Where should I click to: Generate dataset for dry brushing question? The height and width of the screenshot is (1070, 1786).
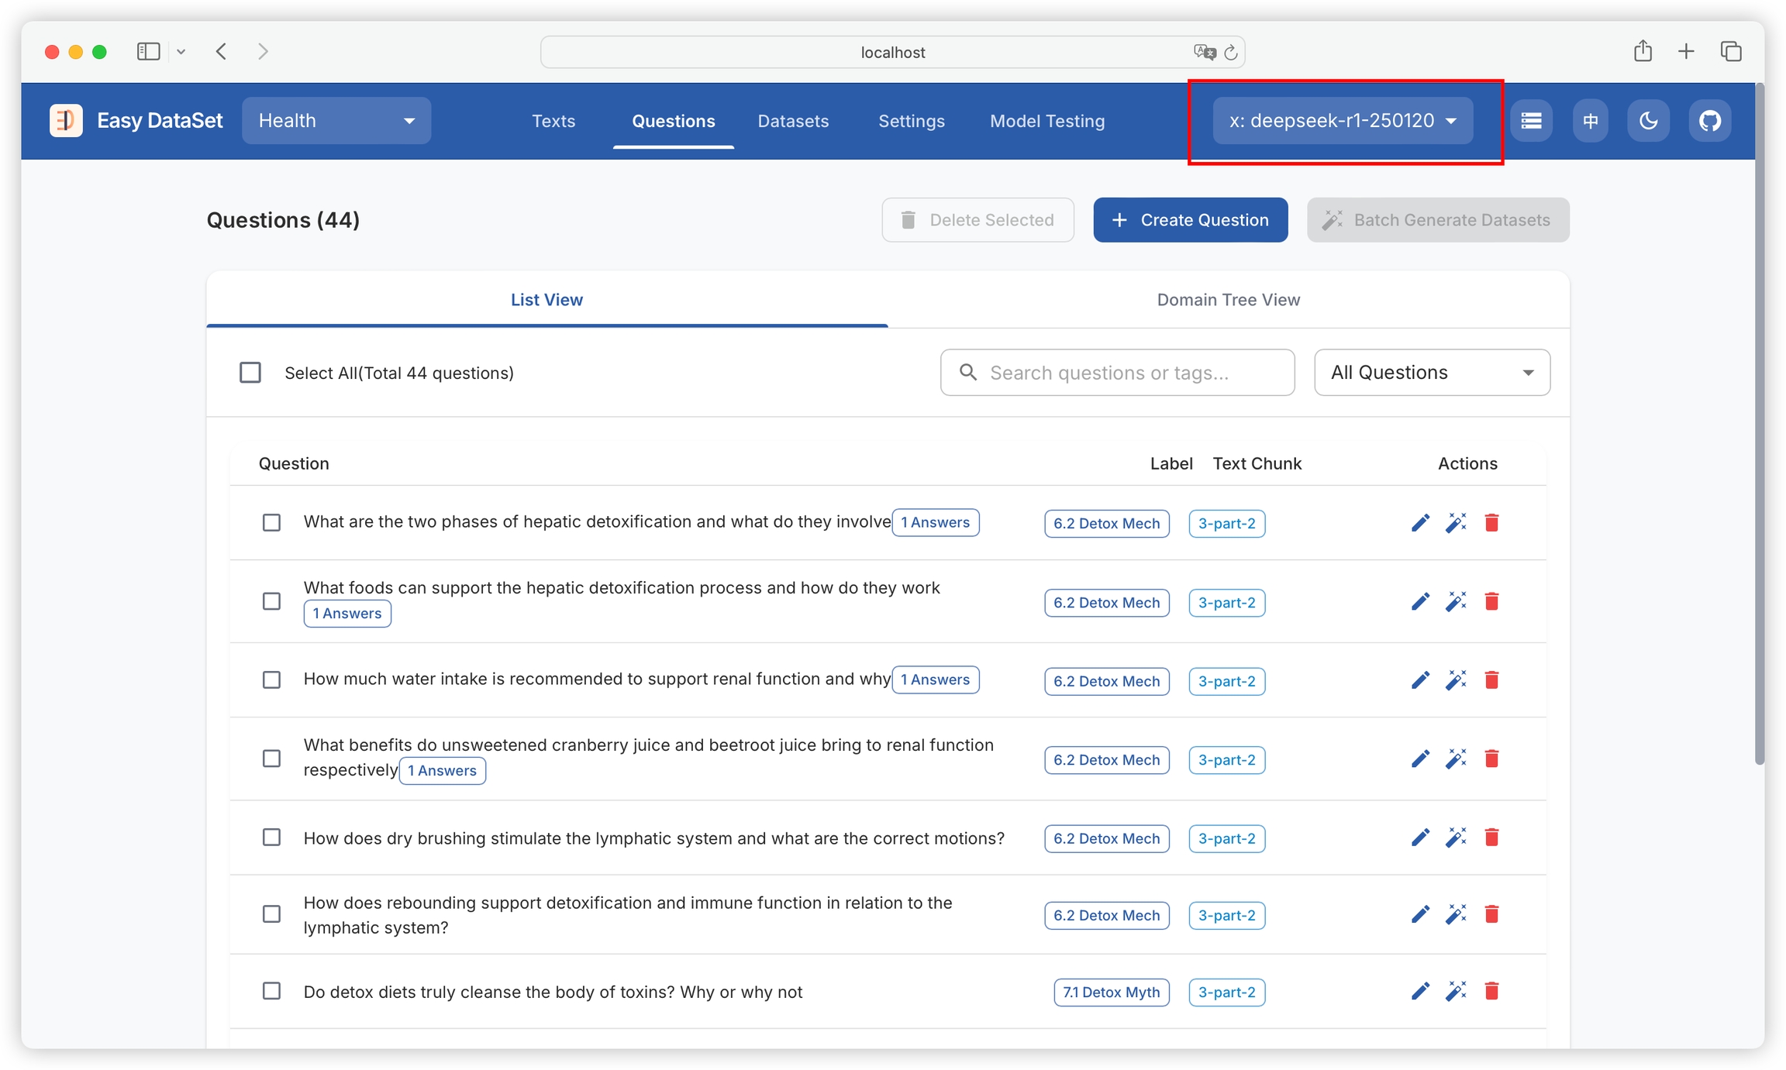pyautogui.click(x=1456, y=838)
